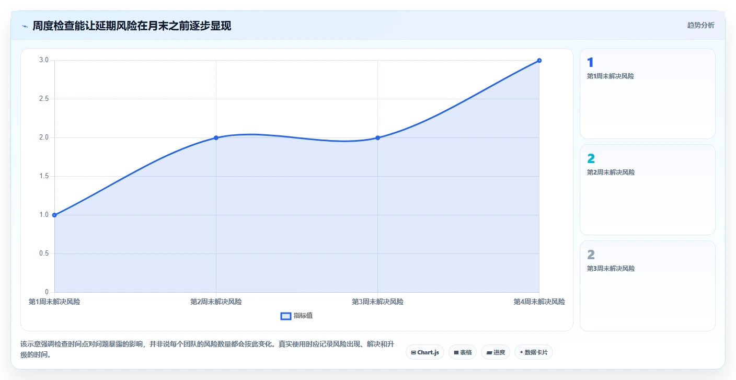Select the chart data point for 第3周未解决风险
Viewport: 736px width, 380px height.
tap(377, 137)
